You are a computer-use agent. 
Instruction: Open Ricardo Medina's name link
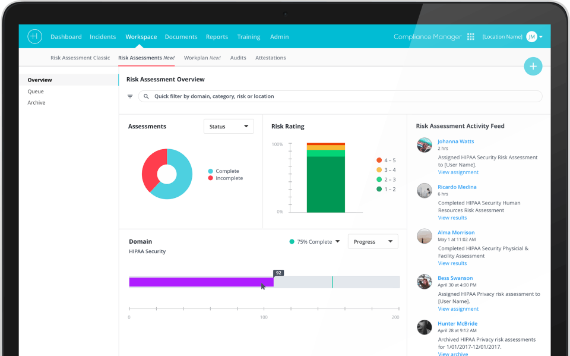457,187
